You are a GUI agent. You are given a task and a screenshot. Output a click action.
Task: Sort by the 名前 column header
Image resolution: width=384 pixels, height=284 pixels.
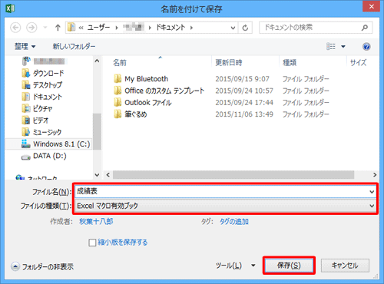click(x=120, y=62)
